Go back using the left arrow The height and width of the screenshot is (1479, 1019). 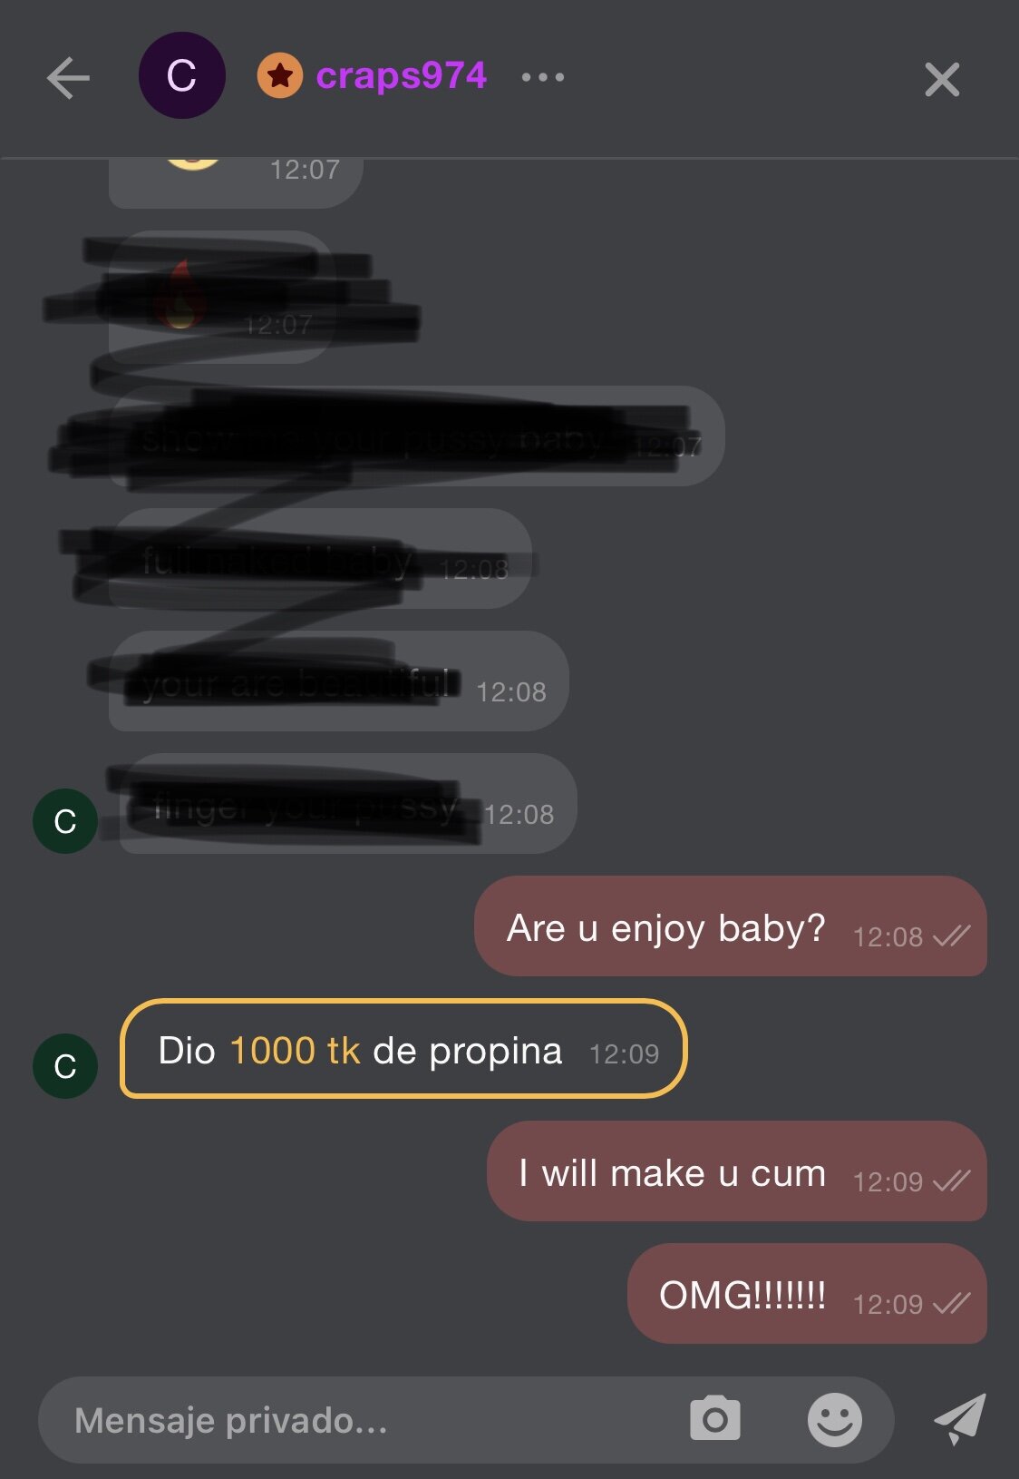(68, 78)
